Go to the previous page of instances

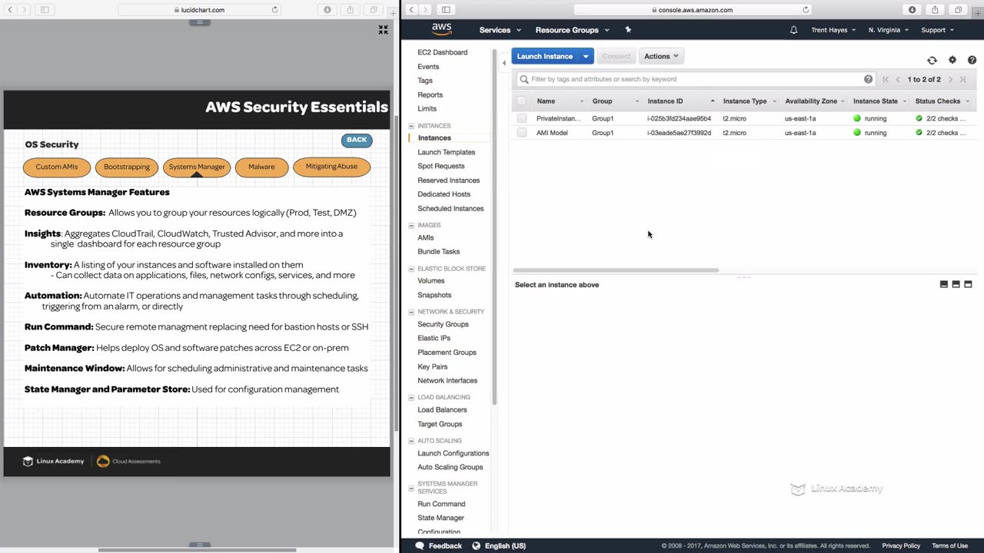pos(898,79)
